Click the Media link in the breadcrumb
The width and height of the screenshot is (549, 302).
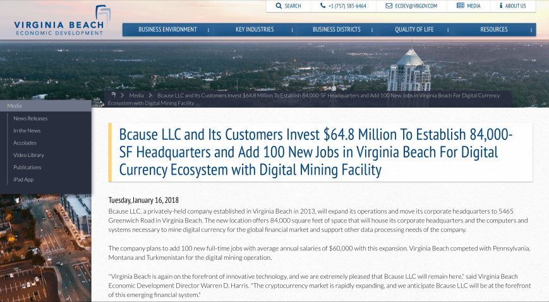(x=136, y=96)
